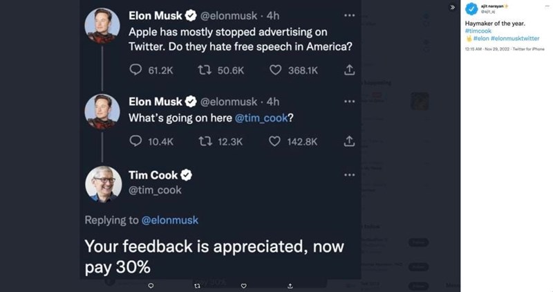The height and width of the screenshot is (292, 553).
Task: Open more options on first Elon tweet
Action: click(x=349, y=15)
